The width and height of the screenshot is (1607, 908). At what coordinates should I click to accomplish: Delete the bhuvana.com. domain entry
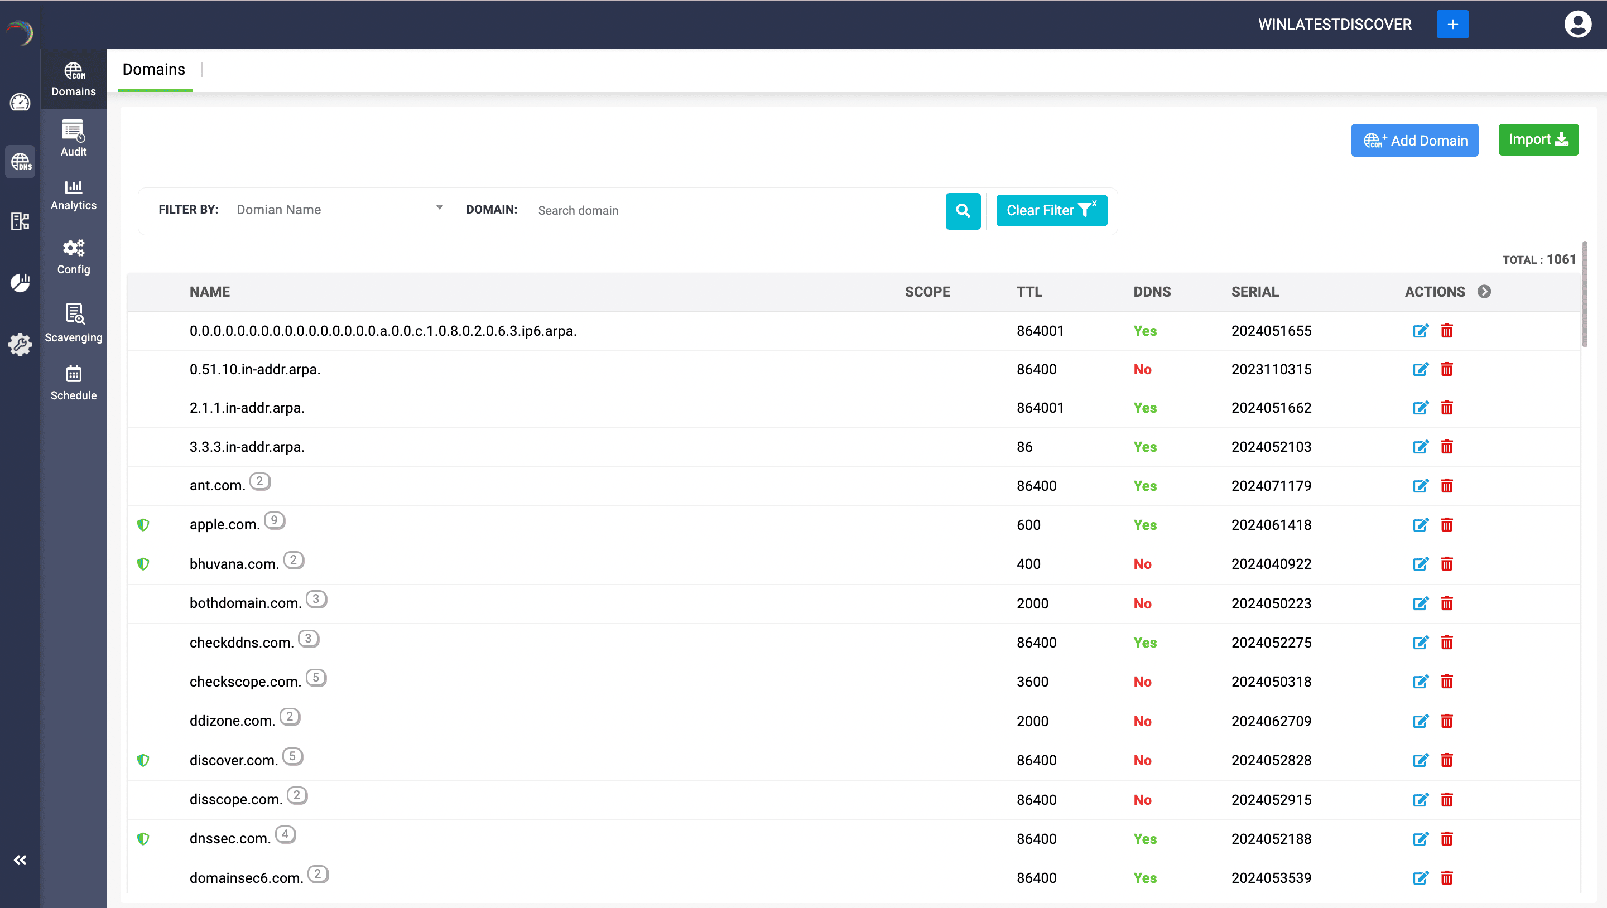[1447, 564]
